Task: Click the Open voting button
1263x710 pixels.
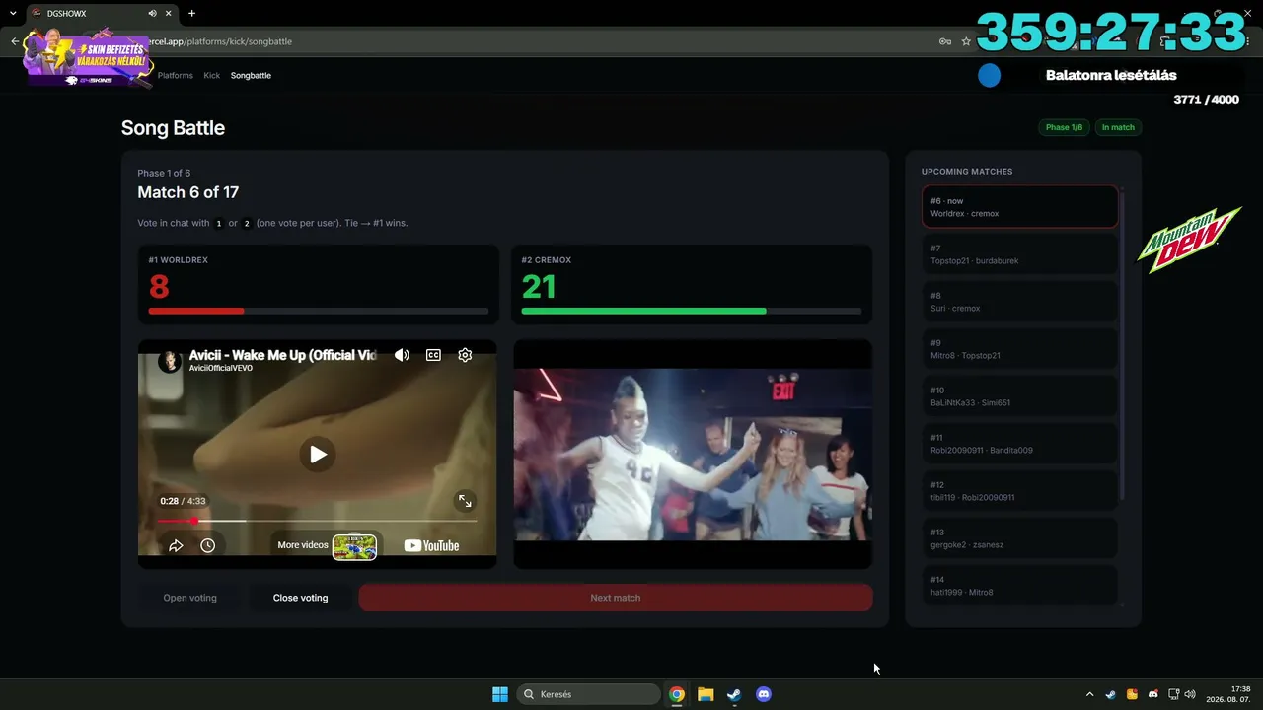Action: coord(189,598)
